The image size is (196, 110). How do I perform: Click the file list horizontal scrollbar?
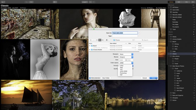[x=114, y=51]
